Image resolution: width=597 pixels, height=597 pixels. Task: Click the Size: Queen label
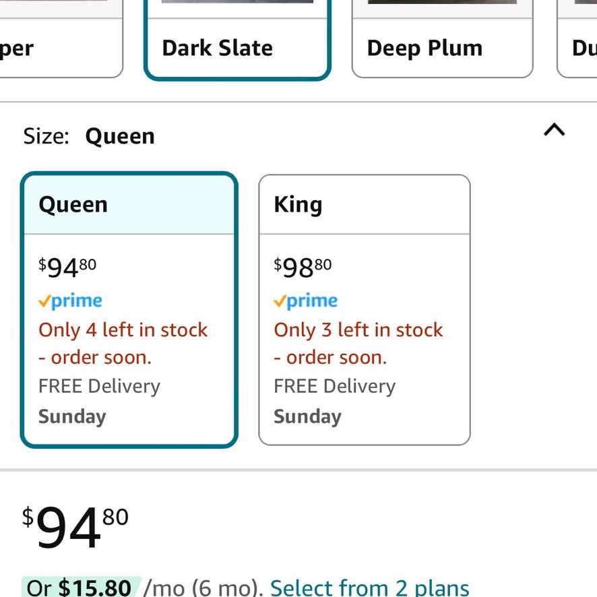(89, 136)
